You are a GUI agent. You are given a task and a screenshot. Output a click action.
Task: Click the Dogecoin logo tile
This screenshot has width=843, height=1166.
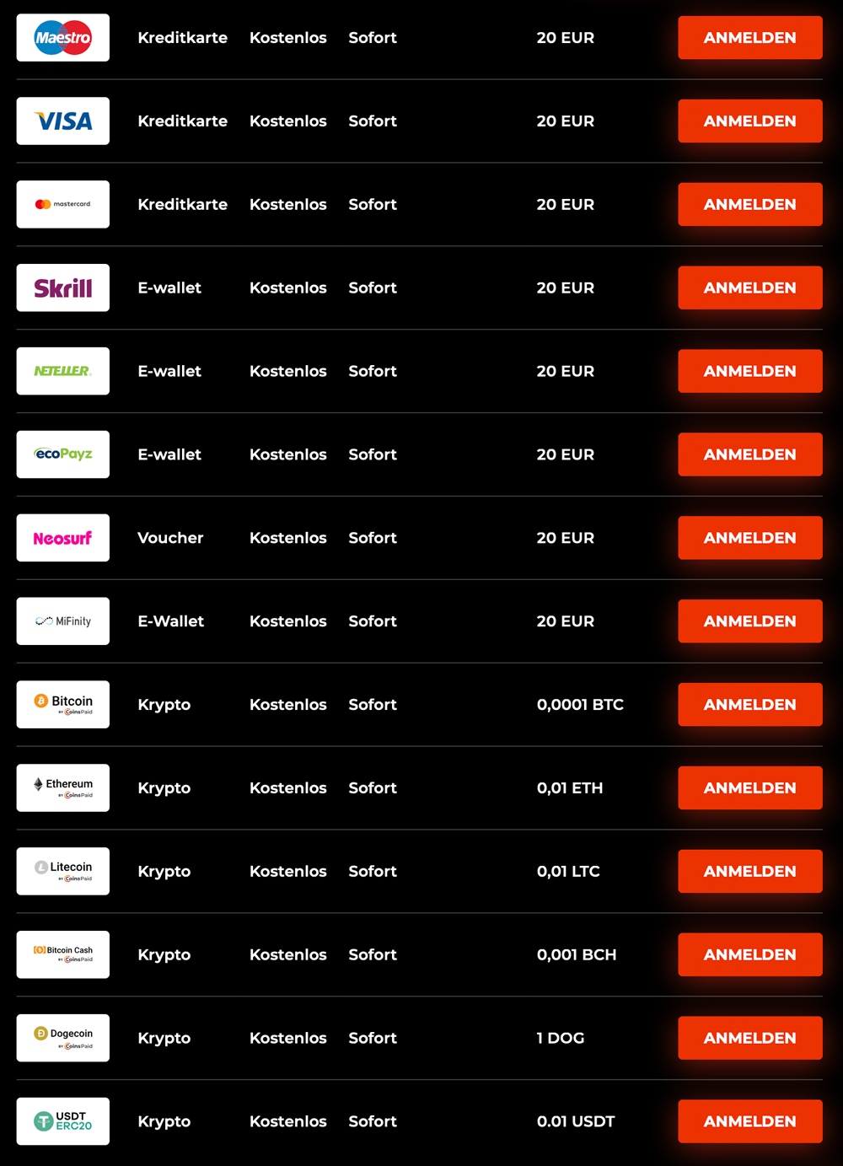[x=63, y=1038]
